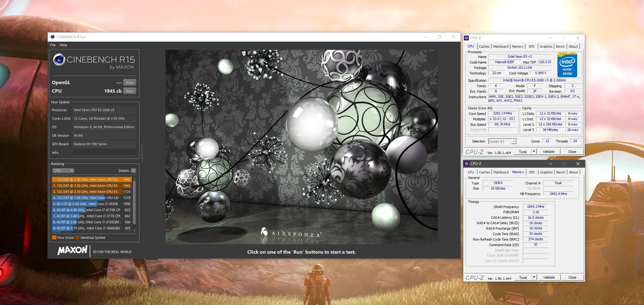The image size is (644, 305).
Task: Click the MAXON logo at bottom left
Action: tap(73, 250)
